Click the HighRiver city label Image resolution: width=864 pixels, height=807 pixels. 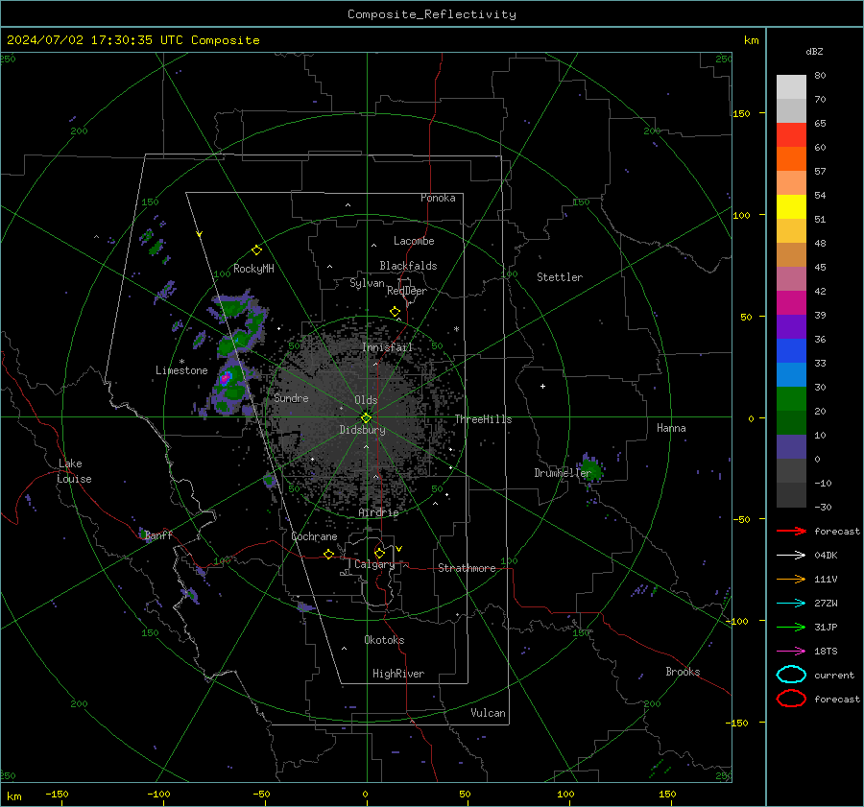point(398,674)
